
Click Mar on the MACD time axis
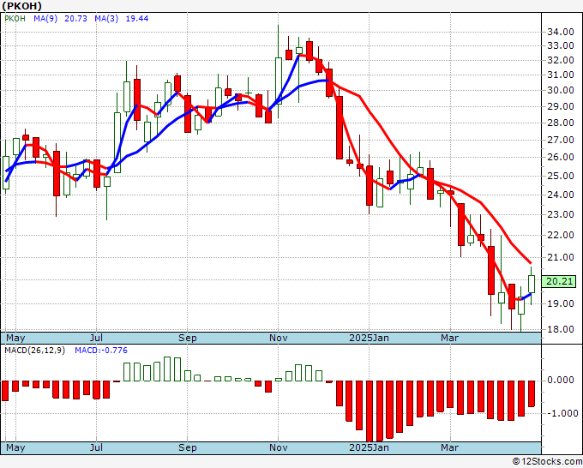(449, 447)
